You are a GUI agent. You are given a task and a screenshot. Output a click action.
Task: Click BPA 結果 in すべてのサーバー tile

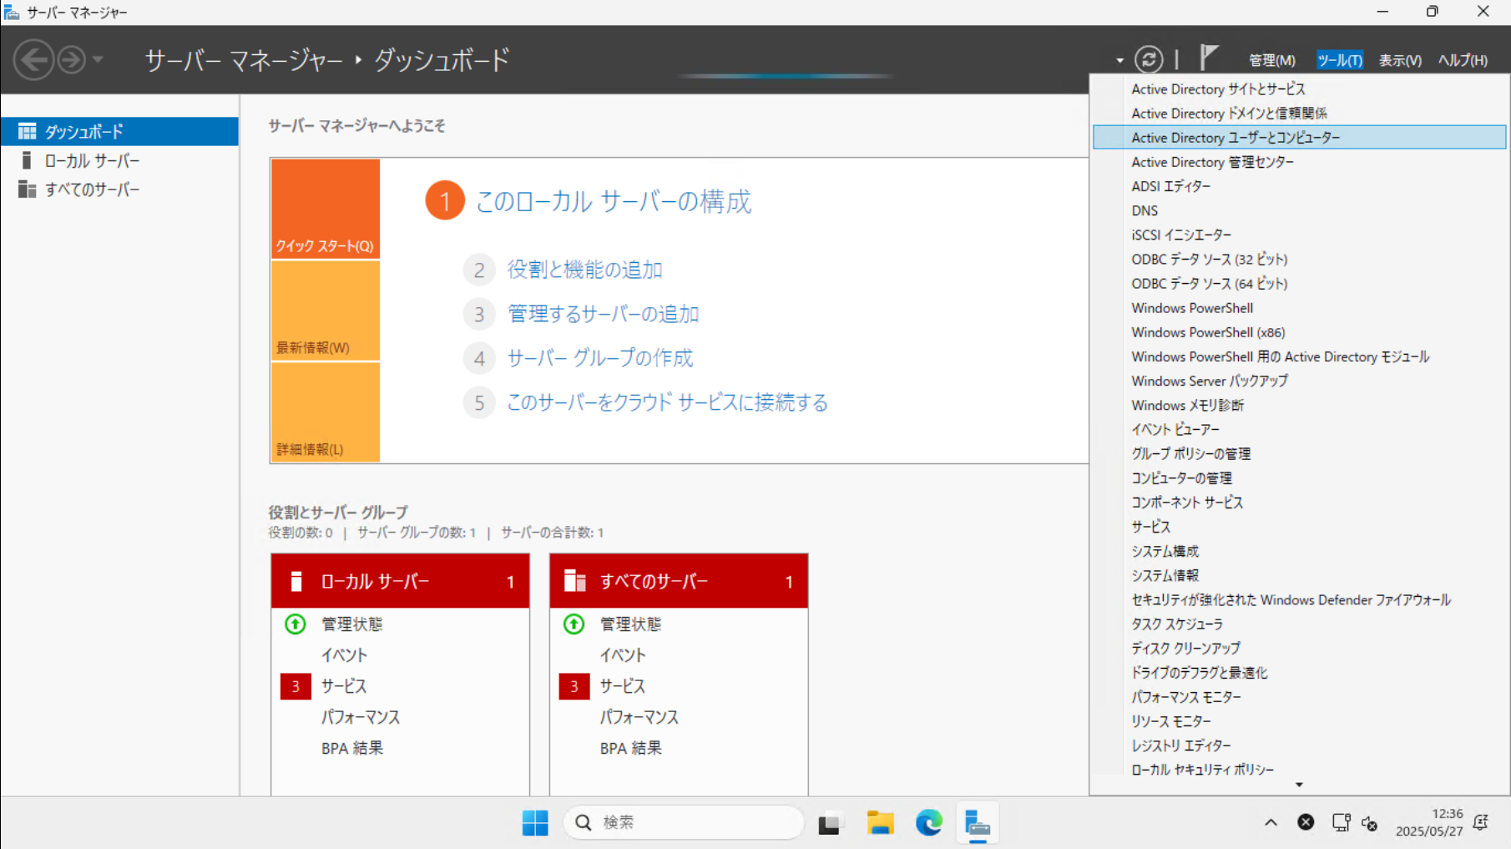[x=631, y=748]
